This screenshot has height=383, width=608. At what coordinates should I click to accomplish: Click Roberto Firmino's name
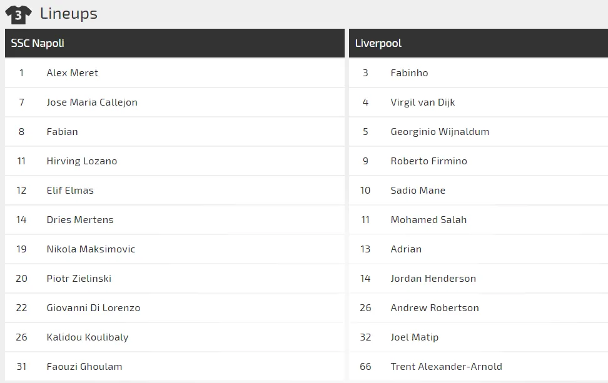[428, 161]
